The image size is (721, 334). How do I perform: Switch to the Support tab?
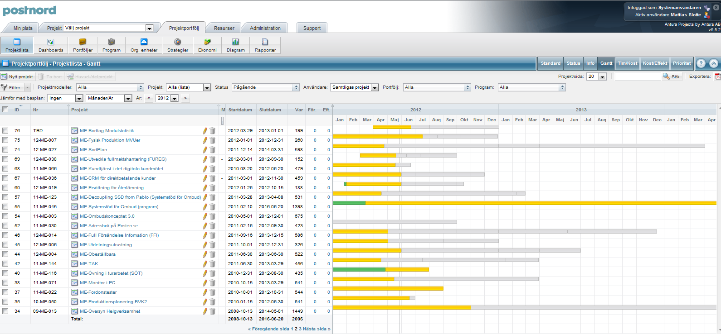click(312, 28)
